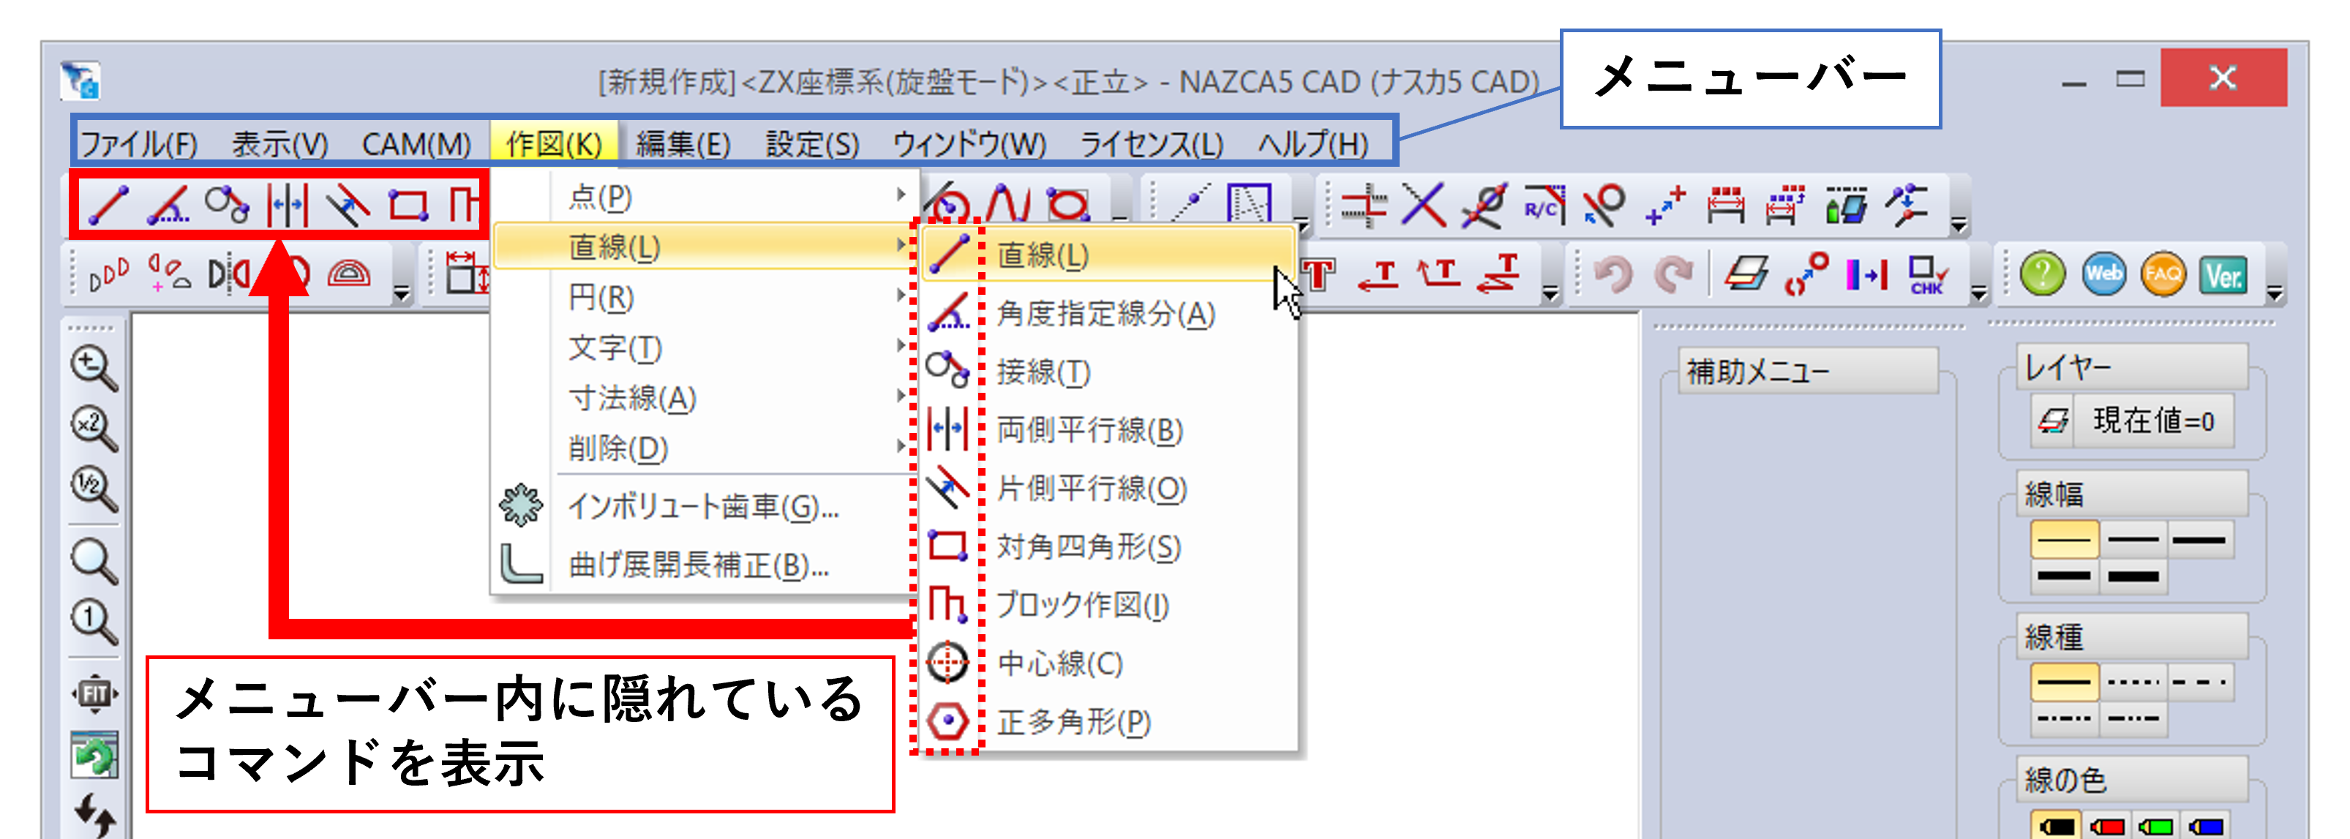The height and width of the screenshot is (839, 2350).
Task: Enable the dash-dot linetype in 線種
Action: tap(2065, 718)
